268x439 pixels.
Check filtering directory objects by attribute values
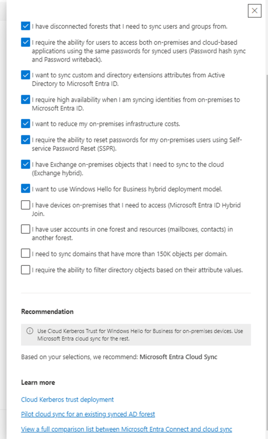pyautogui.click(x=25, y=270)
